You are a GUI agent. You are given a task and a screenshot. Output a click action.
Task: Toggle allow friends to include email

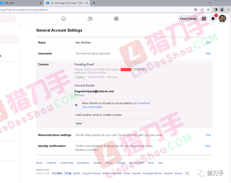click(77, 105)
